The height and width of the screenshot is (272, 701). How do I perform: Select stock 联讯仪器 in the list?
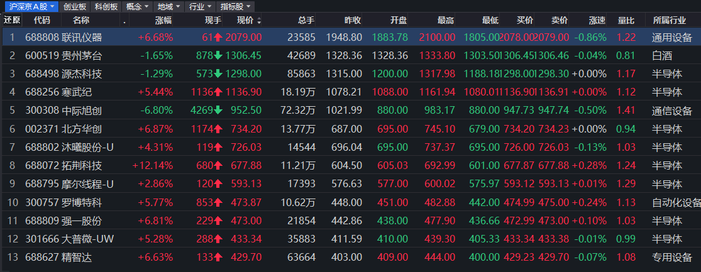click(x=82, y=38)
